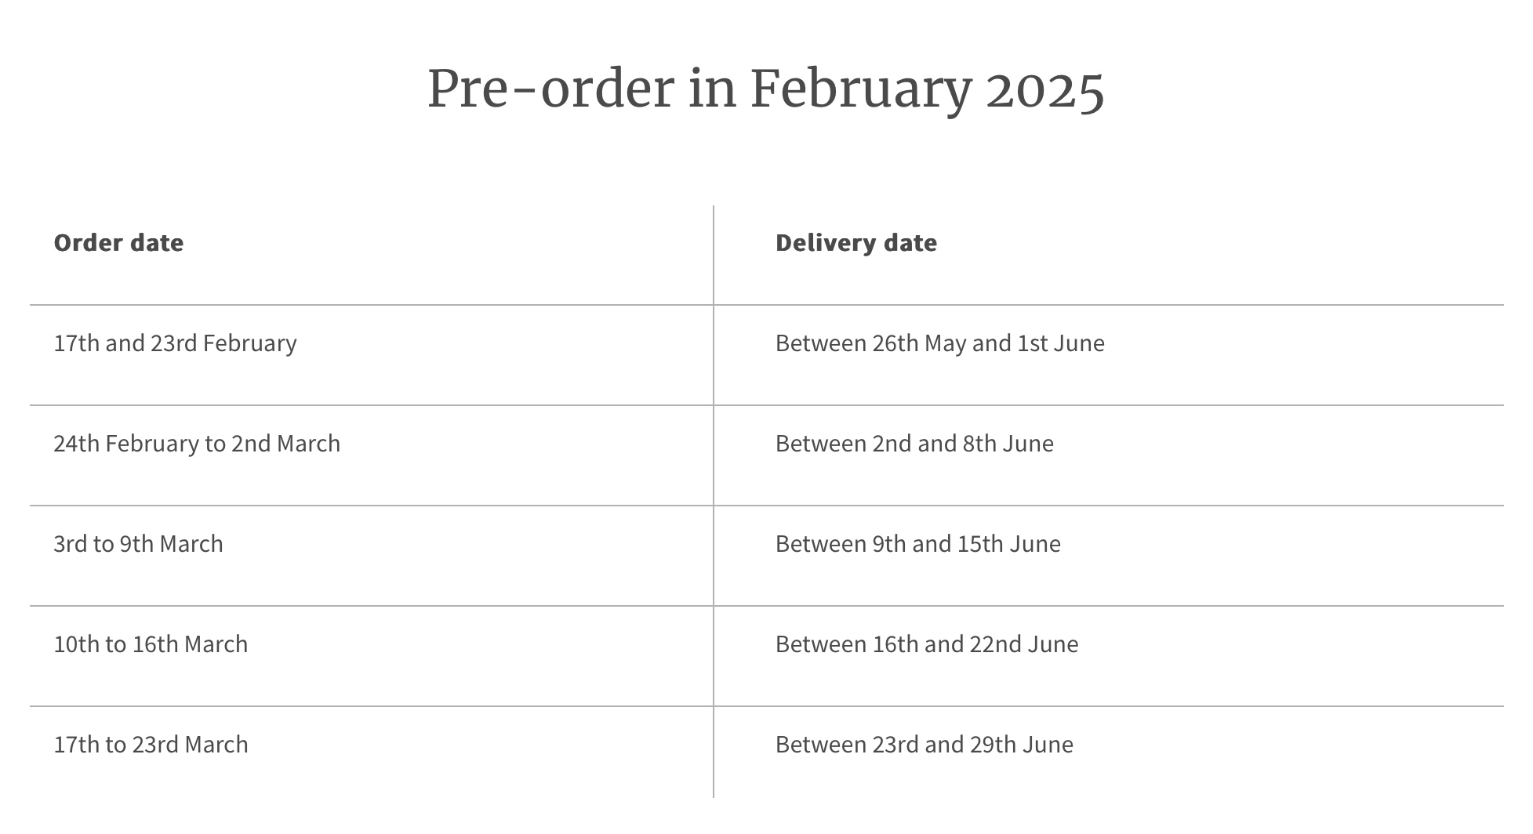The height and width of the screenshot is (834, 1533).
Task: Click the 'Pre-order in February 2025' heading
Action: coord(766,89)
